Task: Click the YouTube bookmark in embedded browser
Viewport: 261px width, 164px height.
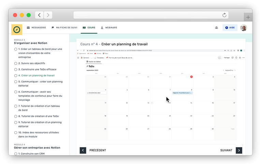Action: 98,54
